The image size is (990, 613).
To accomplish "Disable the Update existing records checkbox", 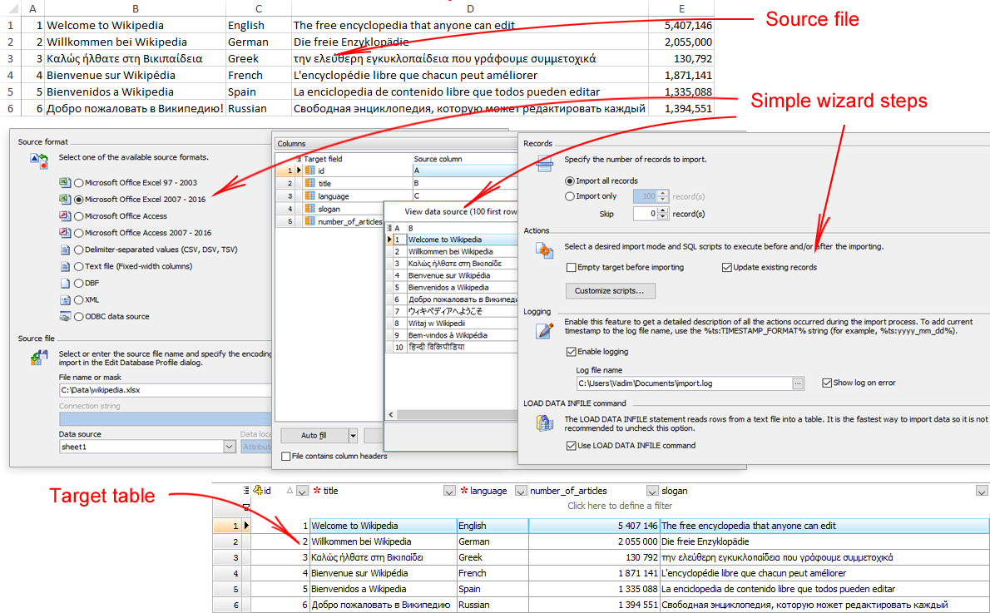I will point(727,267).
